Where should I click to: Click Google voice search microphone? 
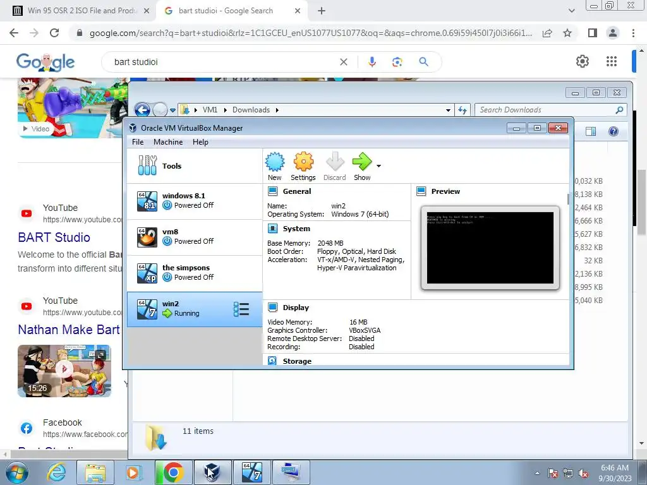pyautogui.click(x=372, y=62)
